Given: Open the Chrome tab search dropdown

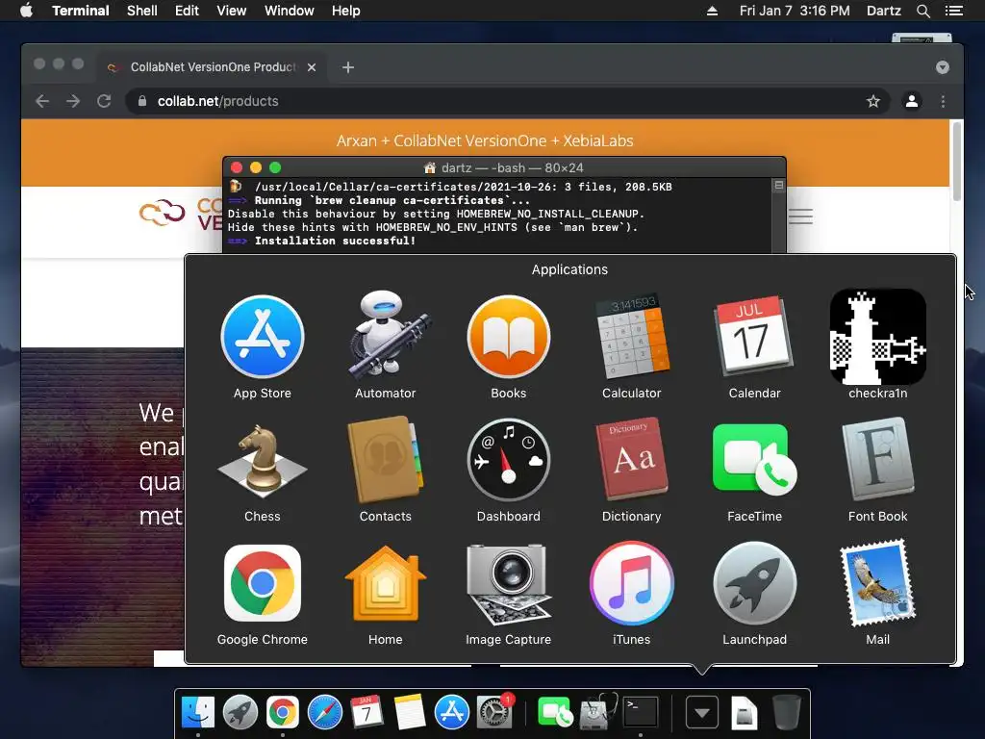Looking at the screenshot, I should point(942,67).
